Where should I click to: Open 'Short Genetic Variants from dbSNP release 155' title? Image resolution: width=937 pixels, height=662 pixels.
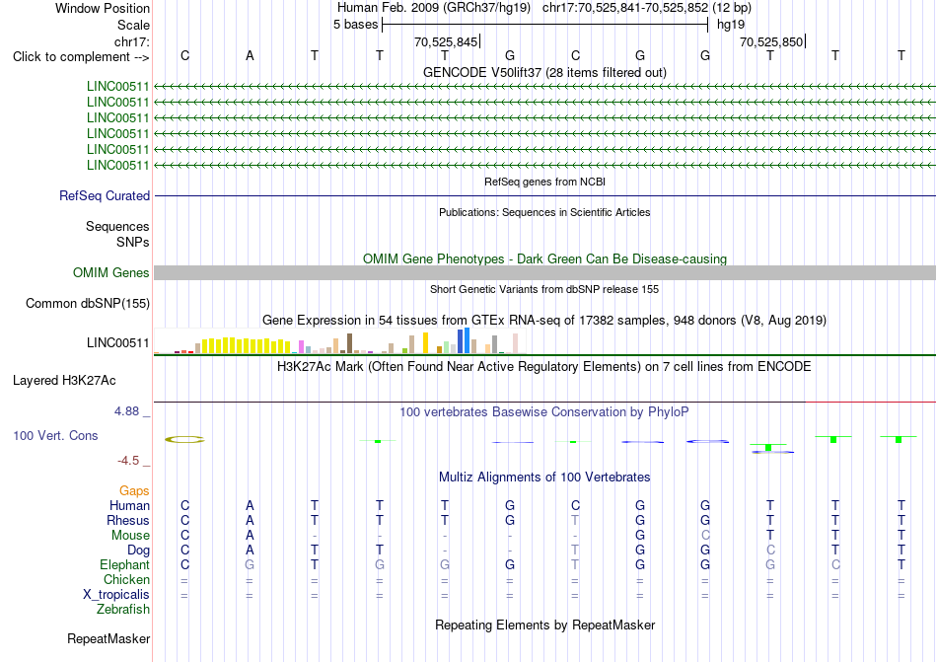click(x=544, y=289)
